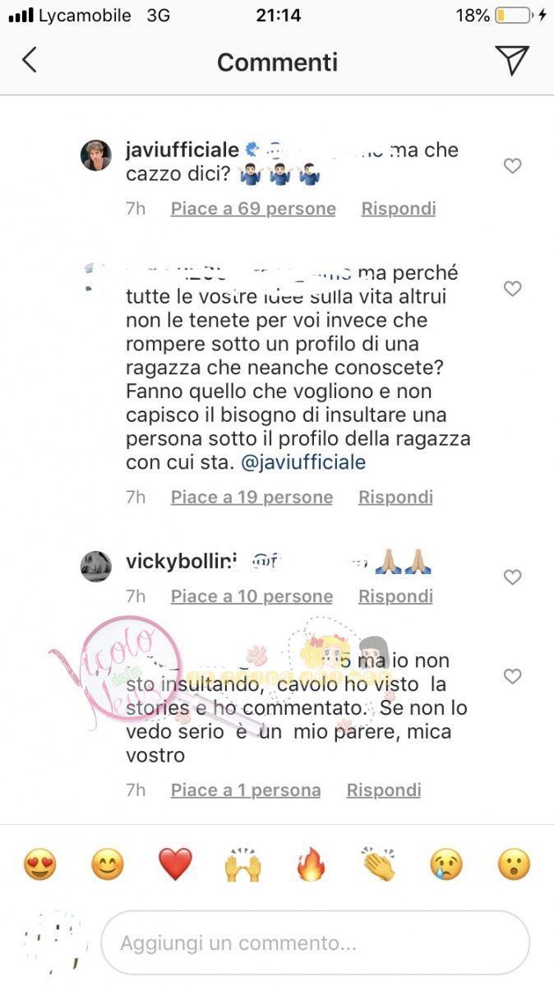Tap the back arrow in header
554x987 pixels.
click(30, 60)
